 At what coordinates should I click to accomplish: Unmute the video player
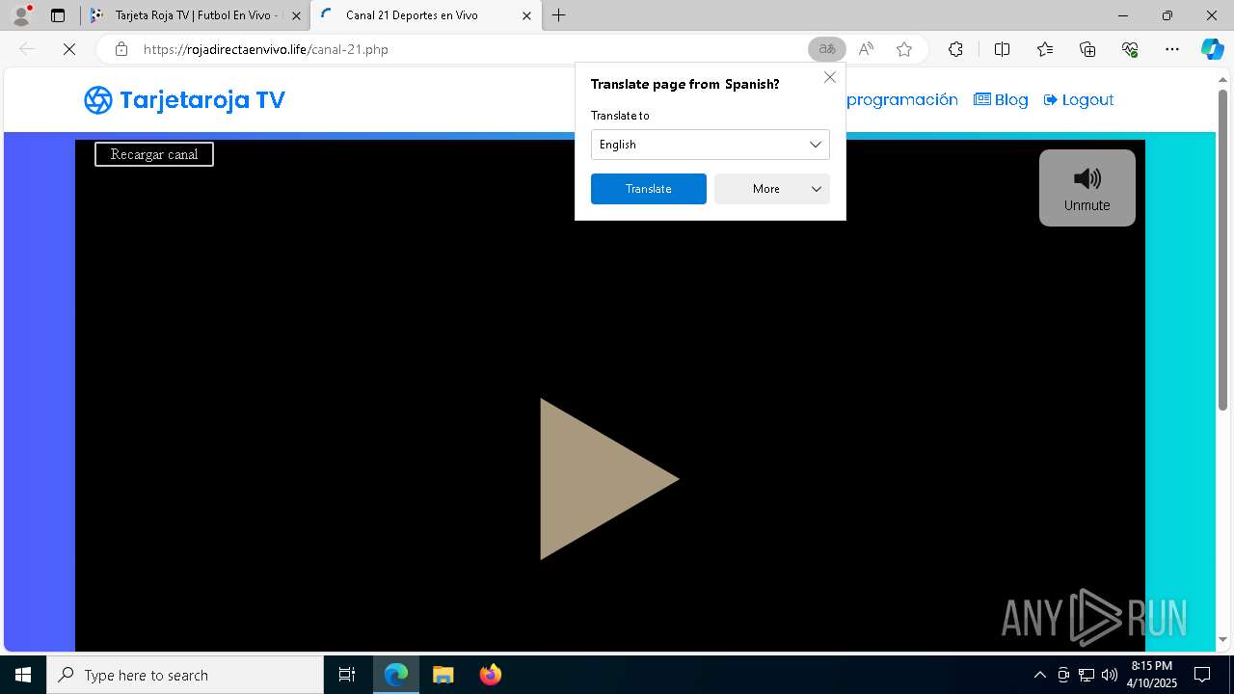[1087, 188]
